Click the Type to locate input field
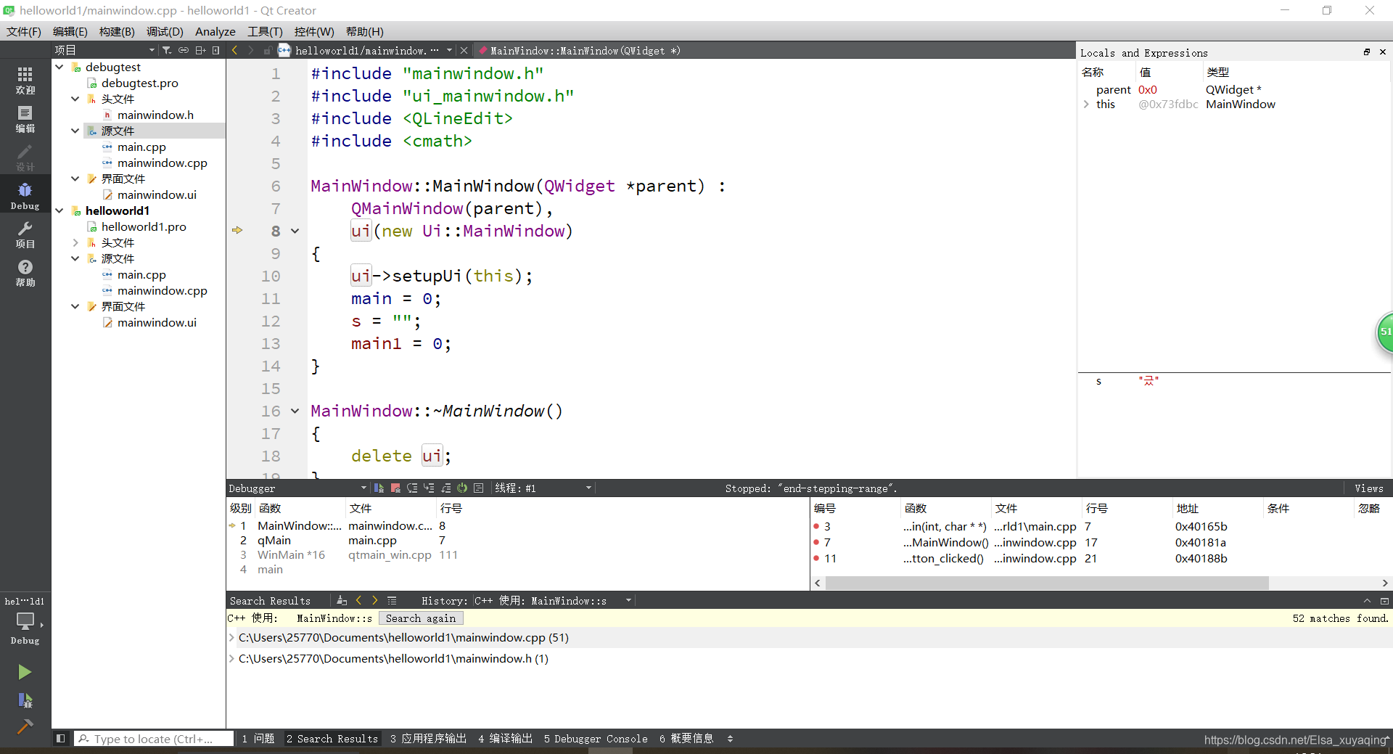This screenshot has width=1393, height=754. 155,739
